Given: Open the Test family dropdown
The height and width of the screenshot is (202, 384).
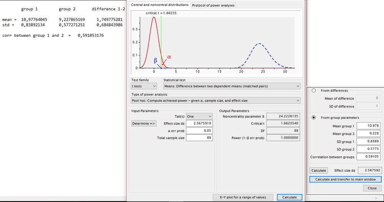Looking at the screenshot, I should [144, 86].
